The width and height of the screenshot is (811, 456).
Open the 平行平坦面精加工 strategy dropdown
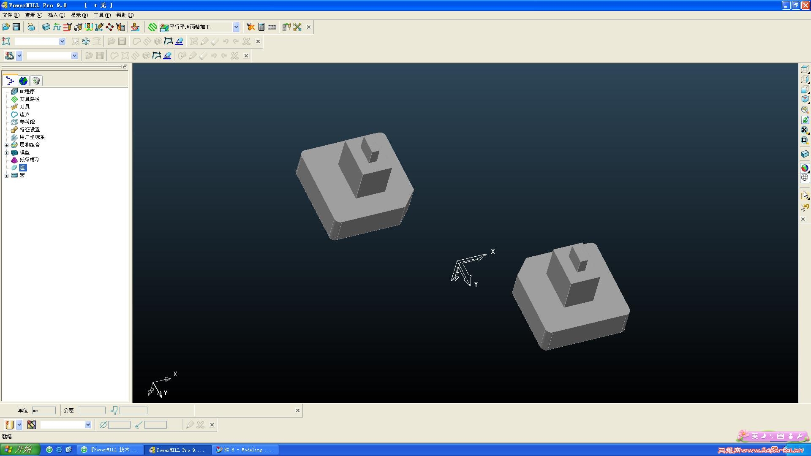pyautogui.click(x=236, y=27)
